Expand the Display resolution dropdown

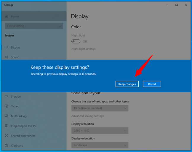100,131
